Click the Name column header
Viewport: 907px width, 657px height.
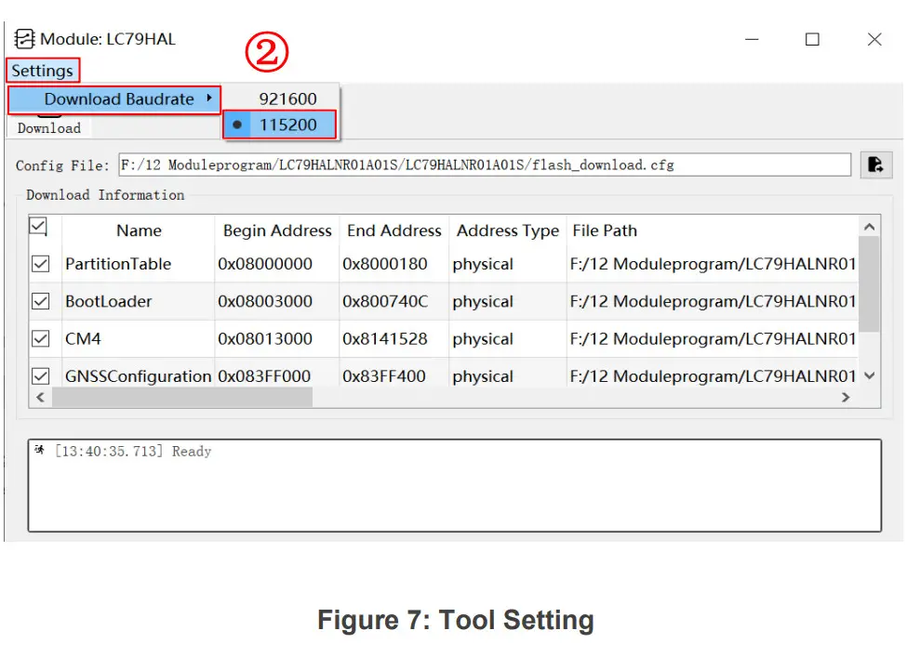(x=139, y=230)
